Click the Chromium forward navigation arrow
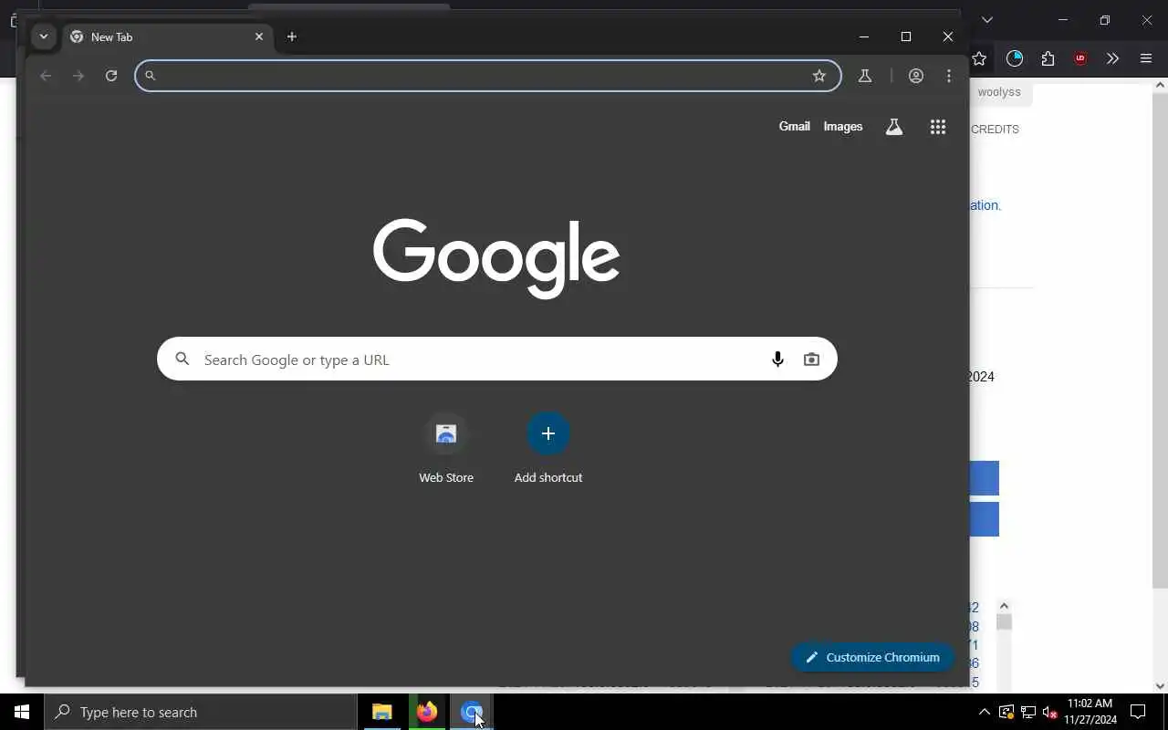Viewport: 1168px width, 730px height. pyautogui.click(x=78, y=76)
